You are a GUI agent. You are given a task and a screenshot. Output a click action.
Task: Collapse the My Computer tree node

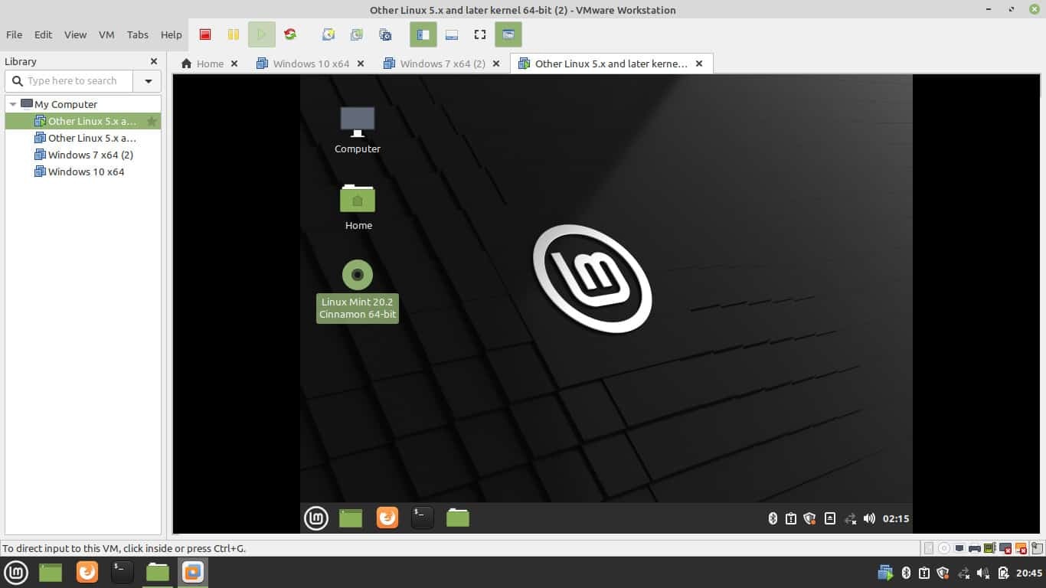click(13, 104)
